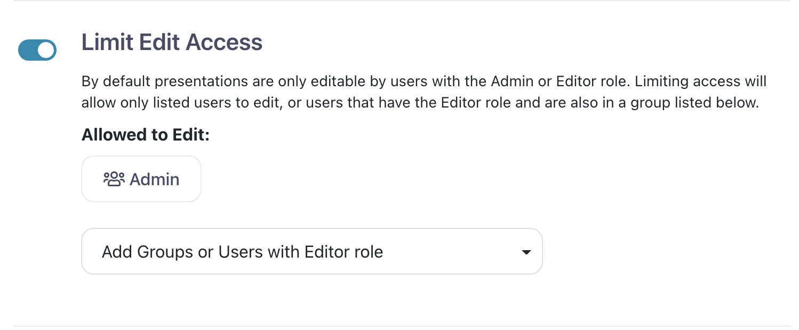The image size is (799, 330).
Task: Click the 'Add Groups or Users with Editor role' placeholder
Action: pyautogui.click(x=242, y=251)
